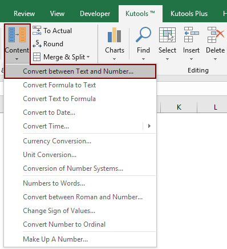Click the Round numbers icon
Viewport: 227px width, 249px height.
point(37,44)
